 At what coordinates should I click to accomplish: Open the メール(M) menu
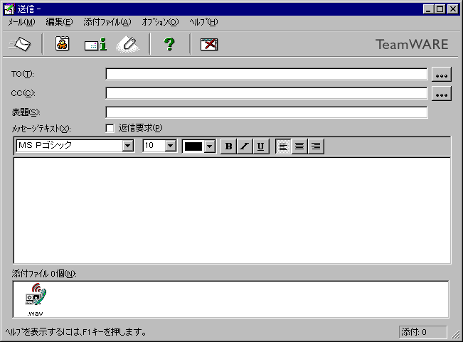coord(21,22)
